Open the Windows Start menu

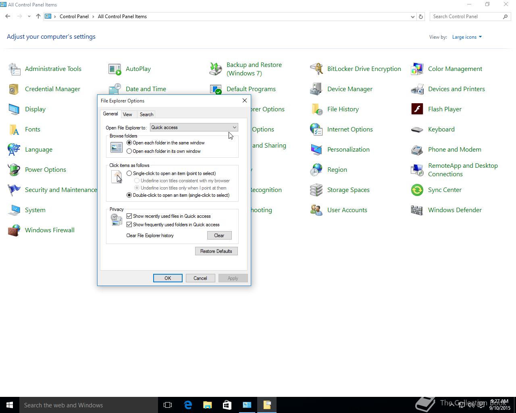tap(10, 405)
